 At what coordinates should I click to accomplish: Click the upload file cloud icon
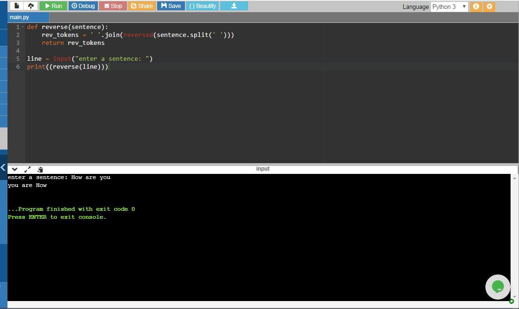click(x=31, y=6)
